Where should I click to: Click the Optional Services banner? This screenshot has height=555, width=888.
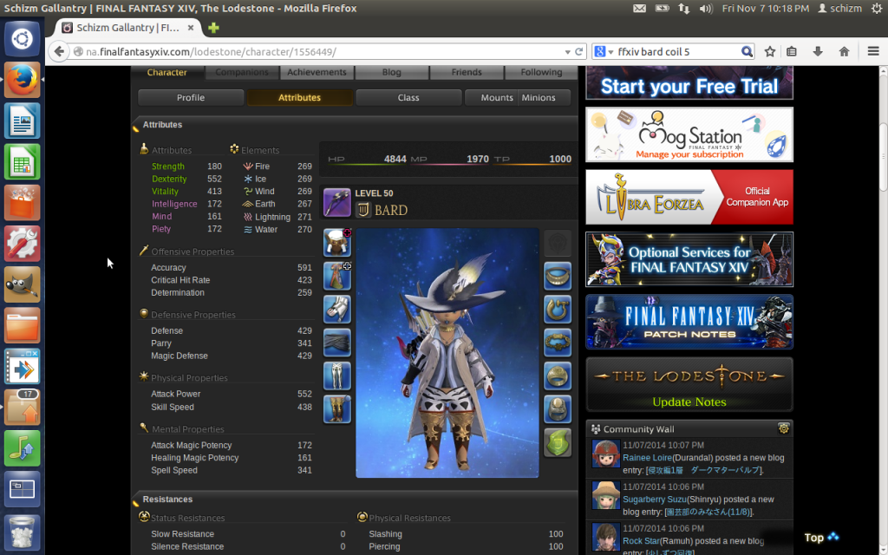pyautogui.click(x=689, y=259)
